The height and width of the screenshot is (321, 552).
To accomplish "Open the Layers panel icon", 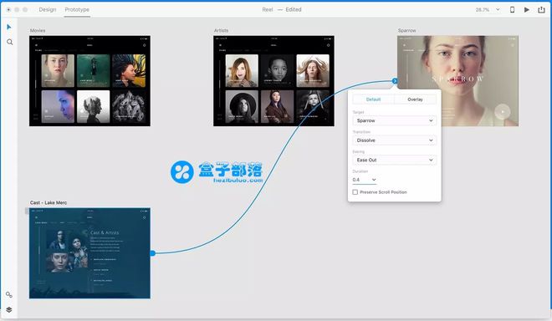I will (x=9, y=310).
